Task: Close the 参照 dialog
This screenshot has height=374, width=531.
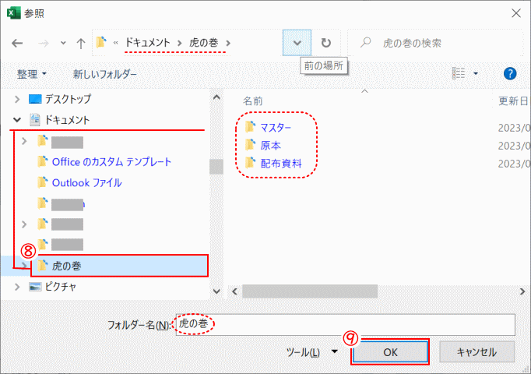Action: point(516,13)
